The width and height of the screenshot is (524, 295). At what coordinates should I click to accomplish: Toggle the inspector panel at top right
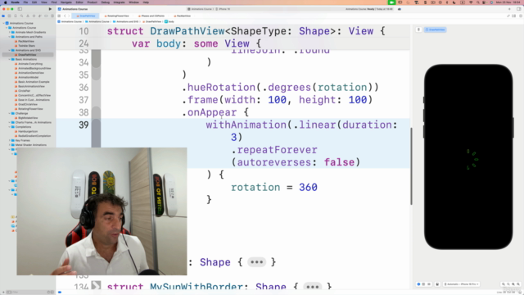pyautogui.click(x=518, y=9)
